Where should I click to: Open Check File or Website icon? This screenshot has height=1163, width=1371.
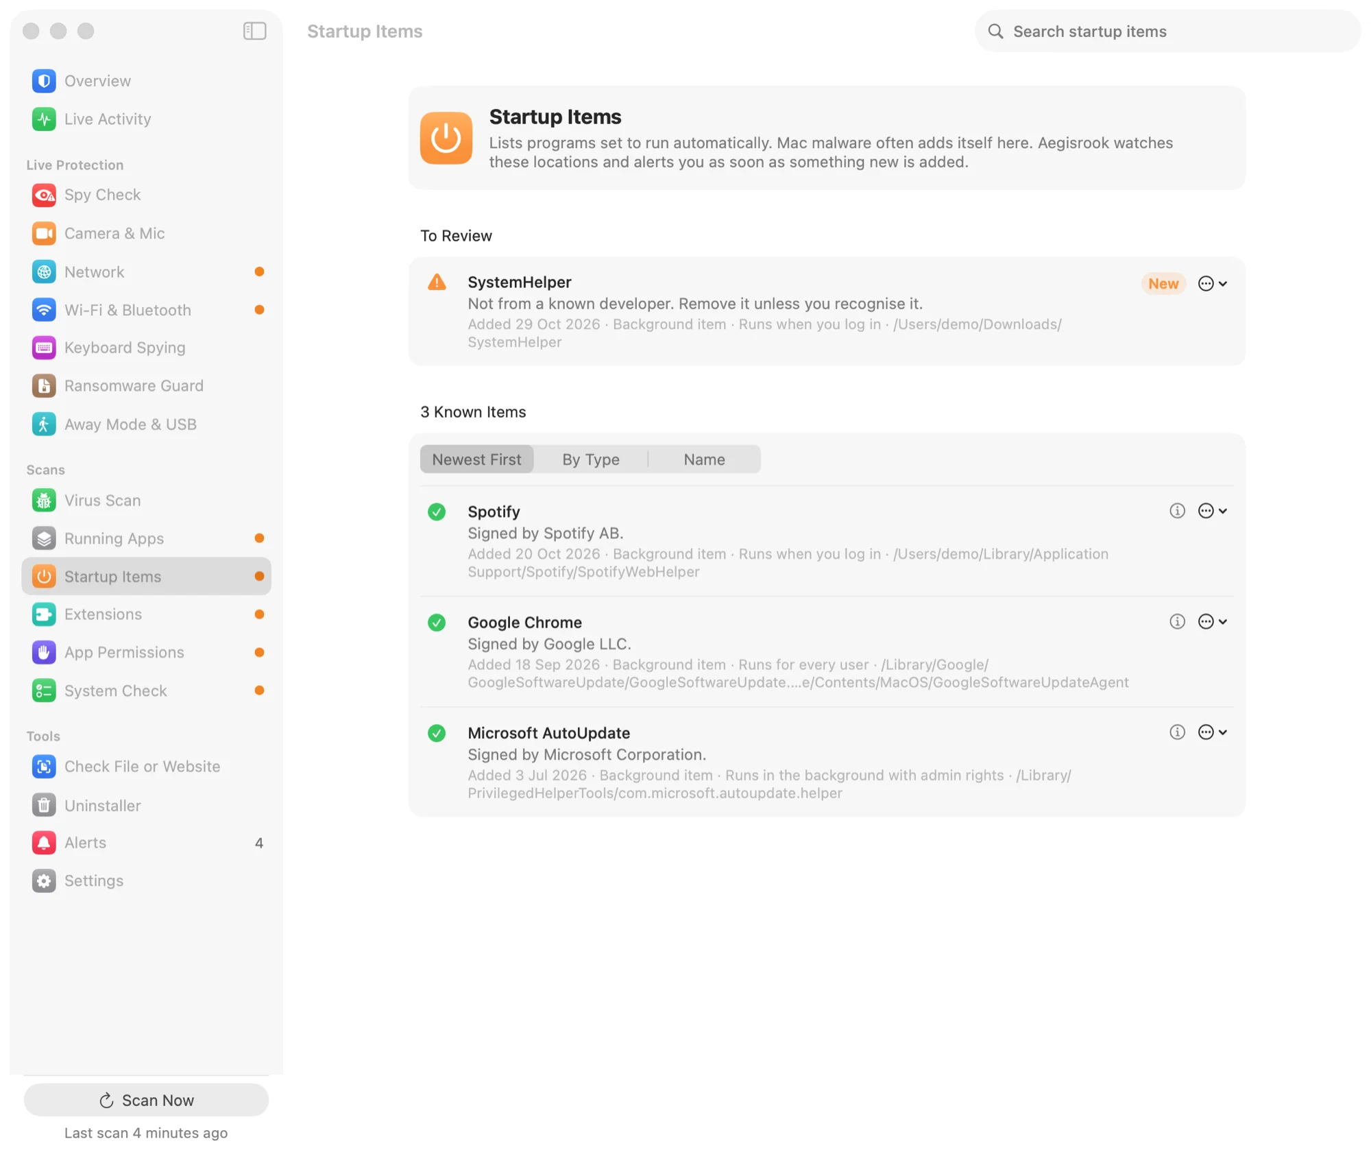[44, 767]
